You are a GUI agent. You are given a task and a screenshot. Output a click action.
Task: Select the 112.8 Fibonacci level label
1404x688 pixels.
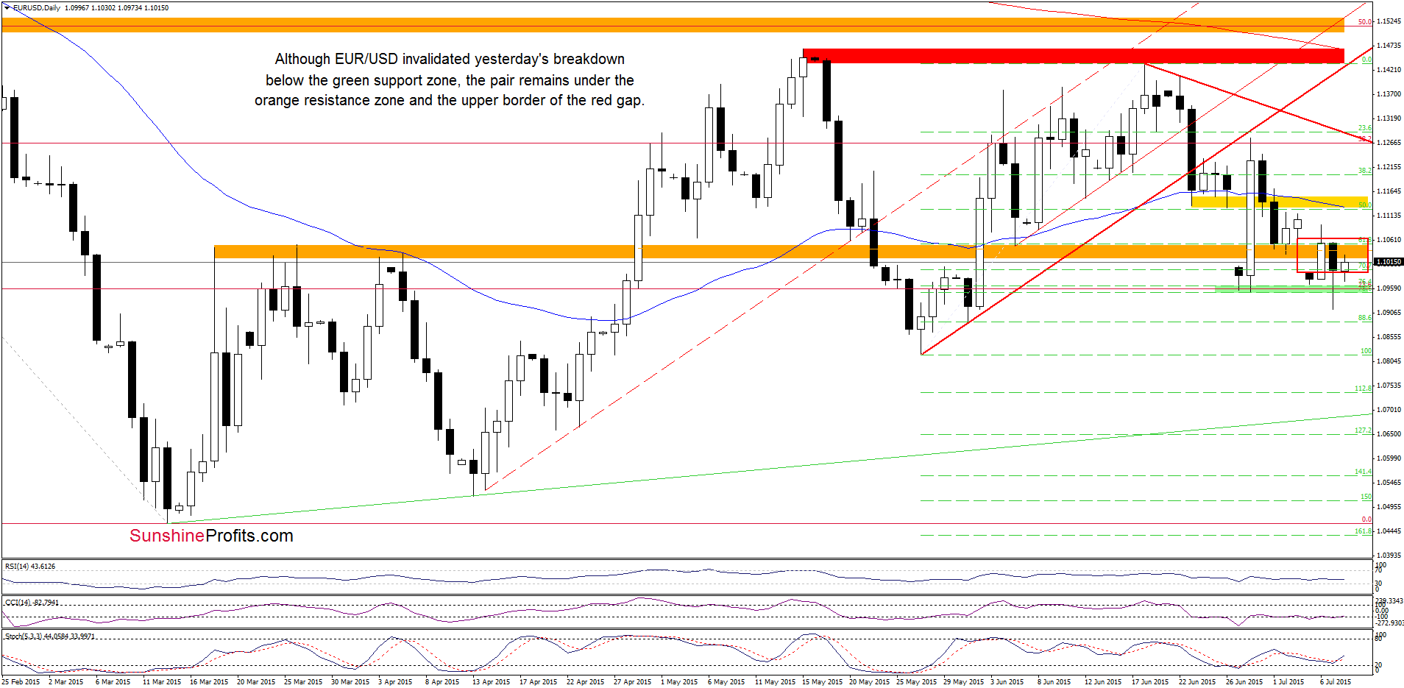coord(1364,389)
